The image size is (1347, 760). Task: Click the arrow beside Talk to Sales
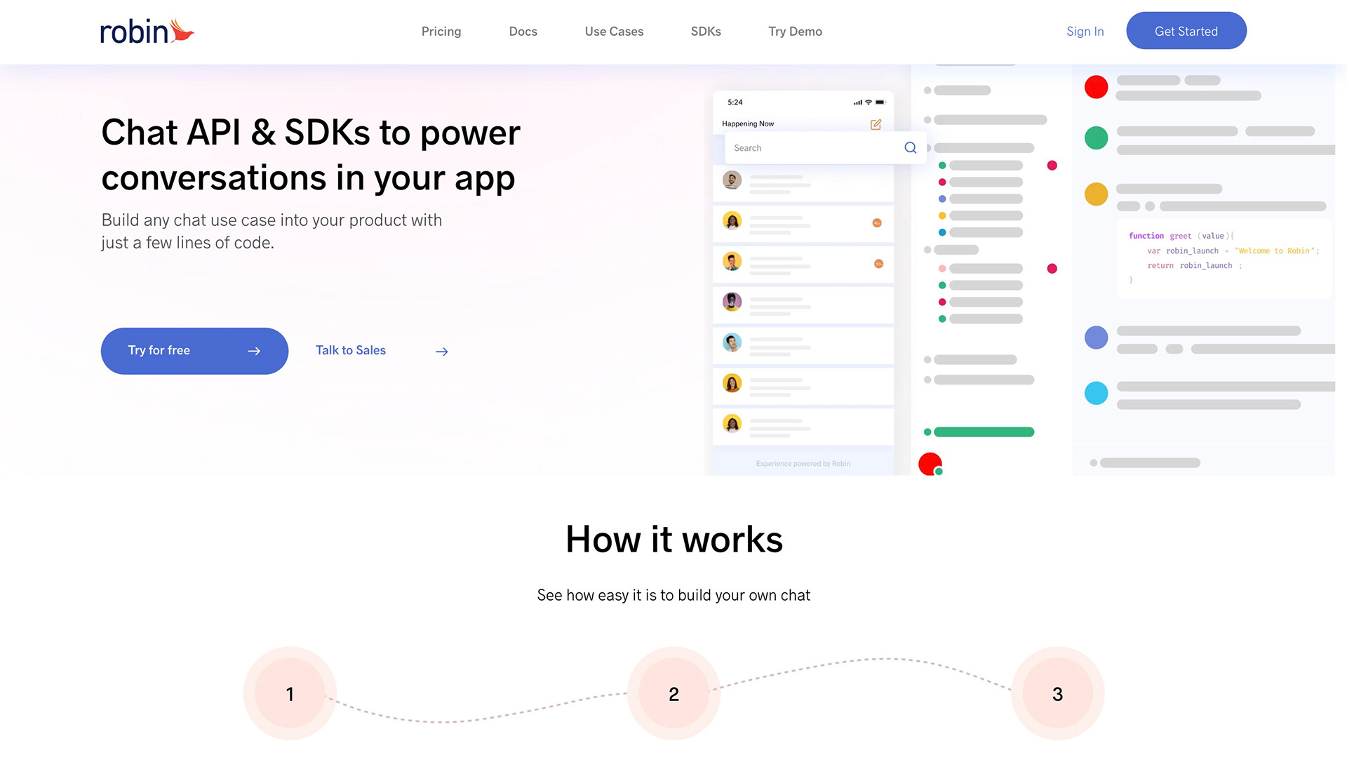[x=441, y=352]
